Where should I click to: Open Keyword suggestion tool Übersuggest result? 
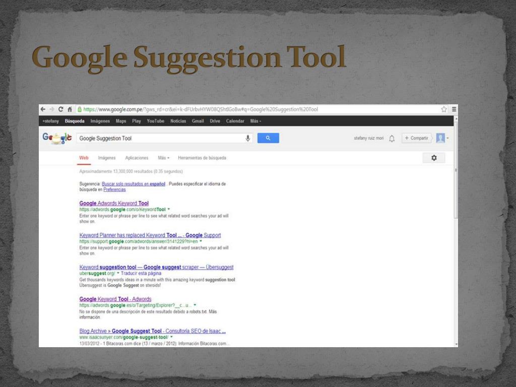click(x=156, y=267)
